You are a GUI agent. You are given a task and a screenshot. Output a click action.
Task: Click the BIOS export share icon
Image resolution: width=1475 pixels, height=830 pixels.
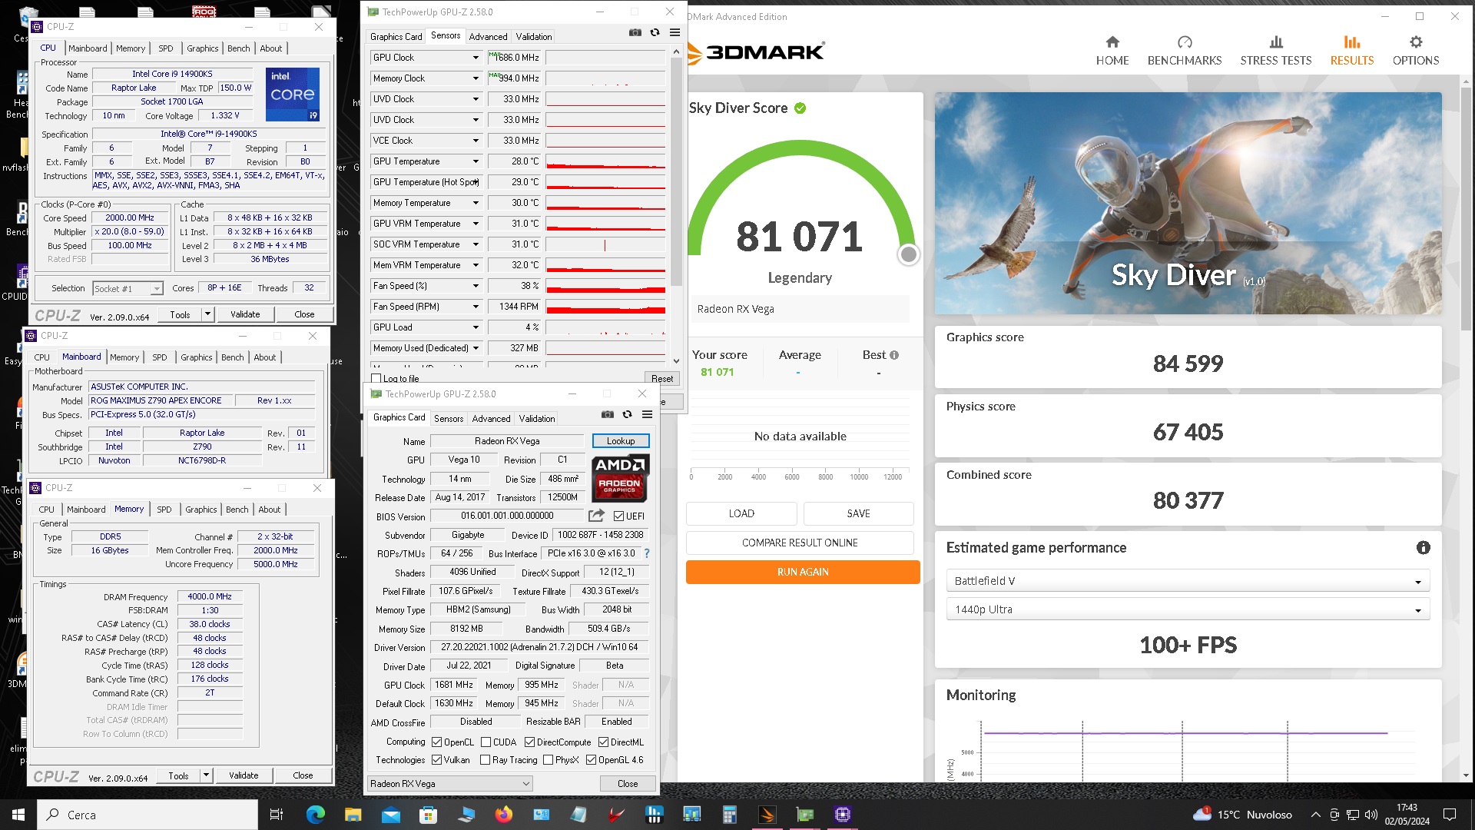tap(596, 516)
